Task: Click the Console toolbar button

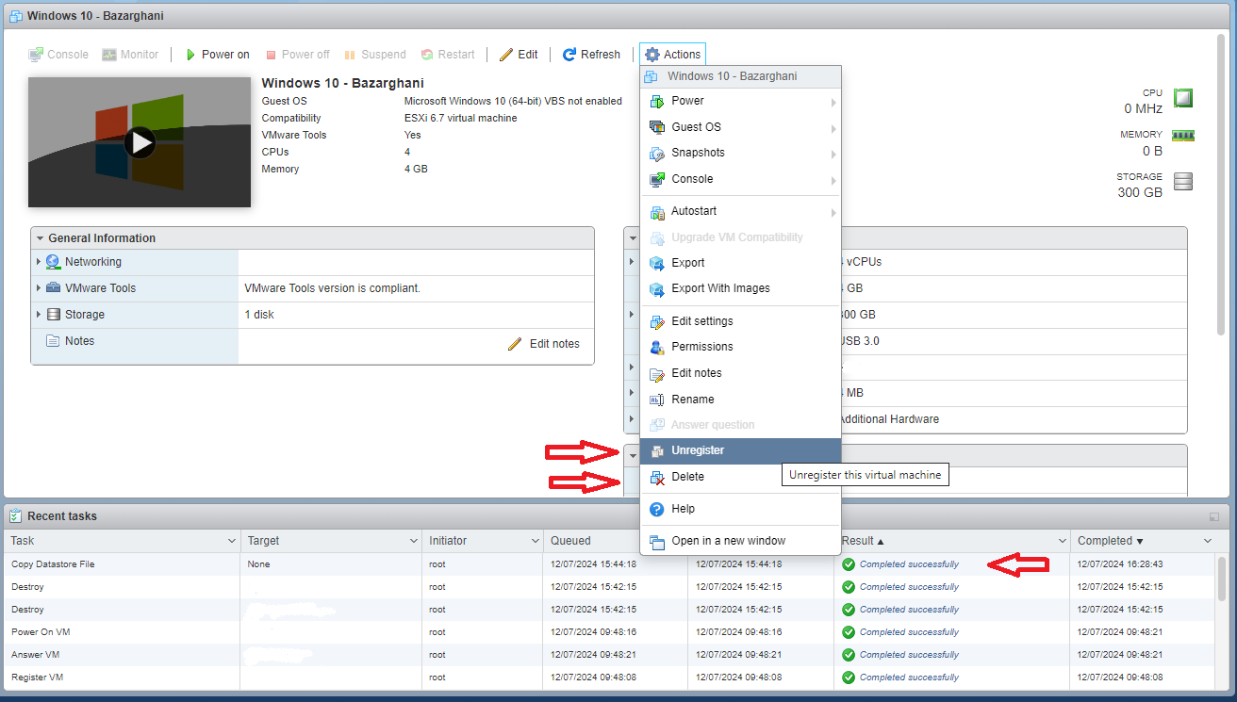Action: click(58, 55)
